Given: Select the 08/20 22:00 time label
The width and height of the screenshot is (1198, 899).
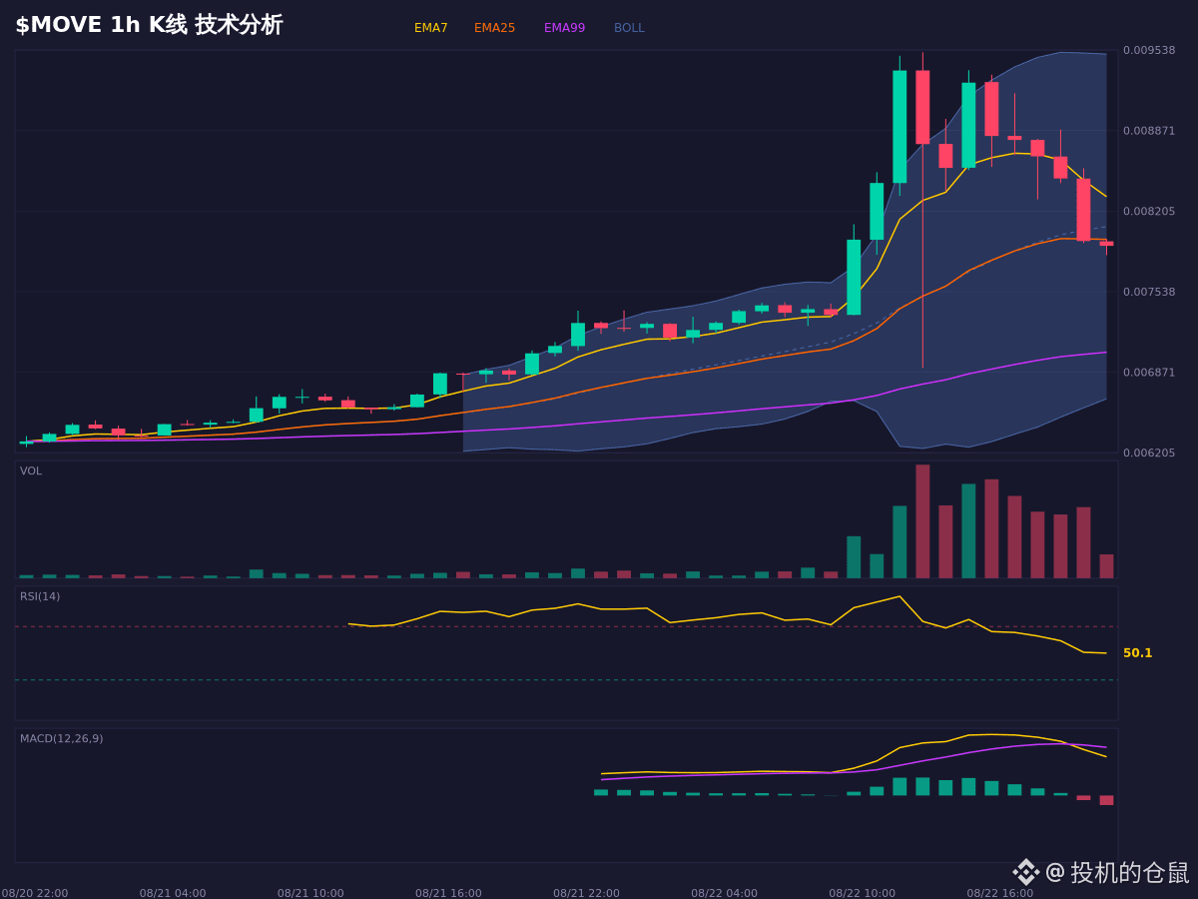Looking at the screenshot, I should pyautogui.click(x=35, y=893).
